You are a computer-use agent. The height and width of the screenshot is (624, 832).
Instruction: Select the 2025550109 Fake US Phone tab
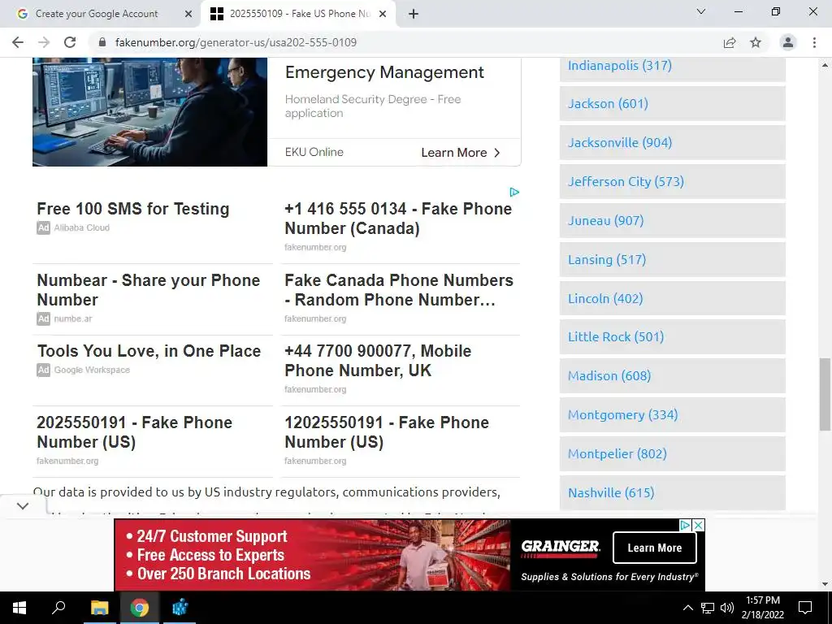tap(298, 14)
